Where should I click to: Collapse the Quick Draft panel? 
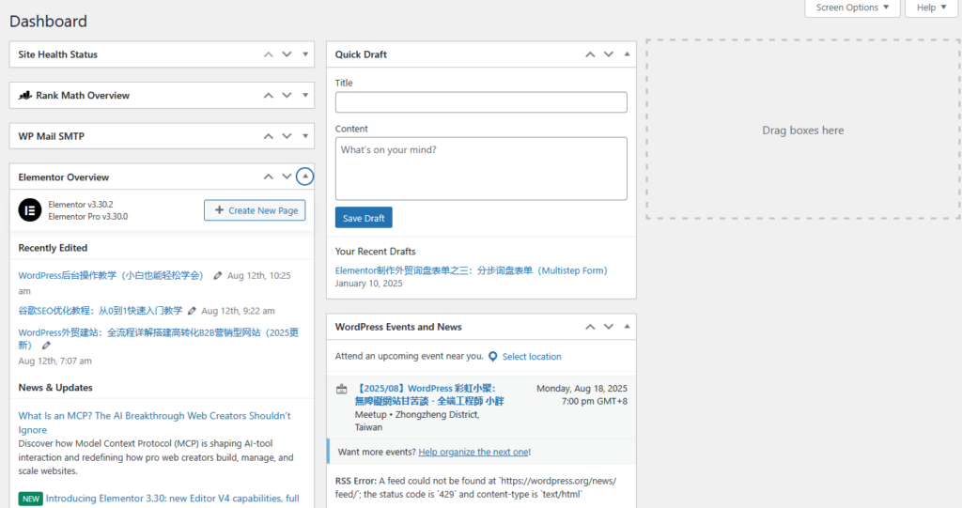tap(627, 54)
